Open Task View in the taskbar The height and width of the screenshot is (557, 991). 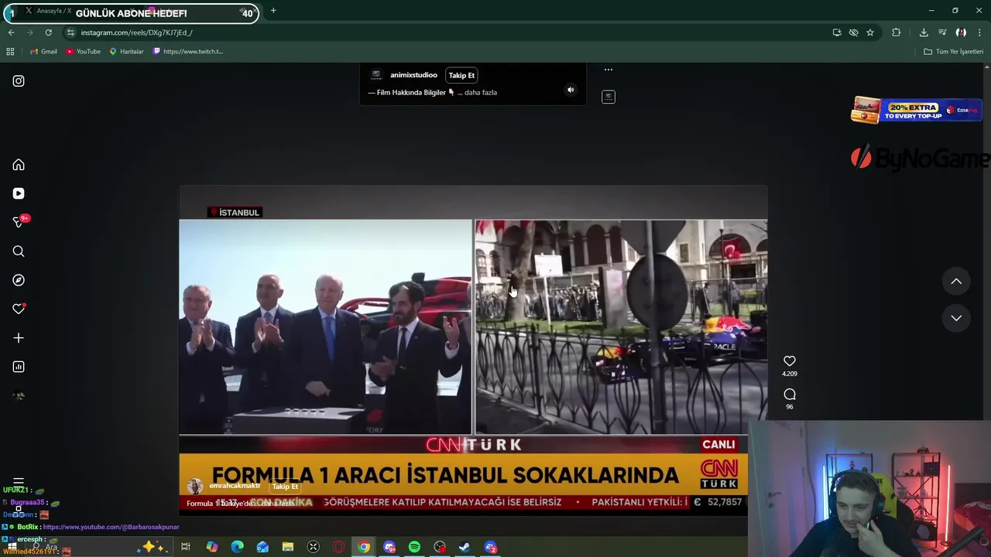(x=186, y=548)
